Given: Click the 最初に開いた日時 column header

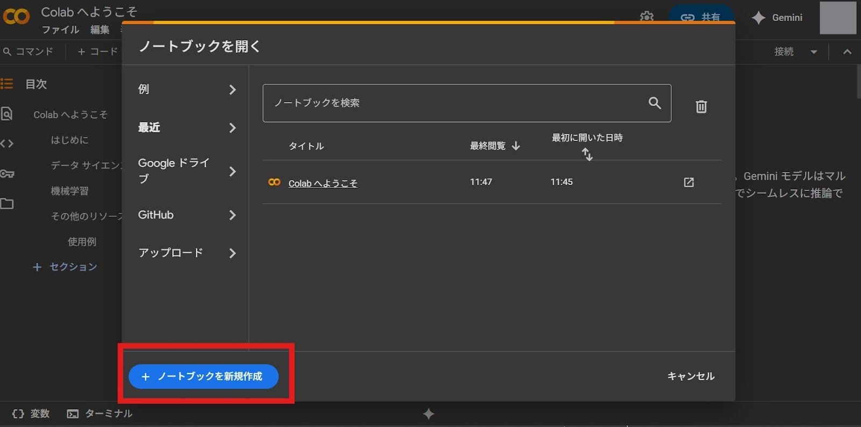Looking at the screenshot, I should point(587,138).
